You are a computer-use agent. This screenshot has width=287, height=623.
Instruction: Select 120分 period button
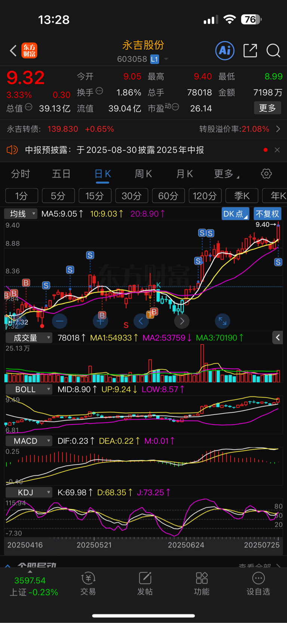click(205, 196)
